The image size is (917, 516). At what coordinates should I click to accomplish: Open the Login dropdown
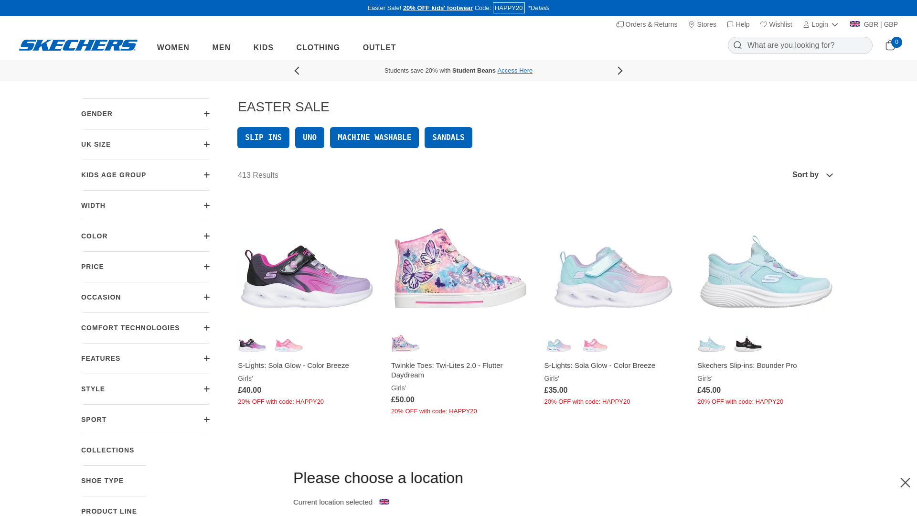(821, 24)
